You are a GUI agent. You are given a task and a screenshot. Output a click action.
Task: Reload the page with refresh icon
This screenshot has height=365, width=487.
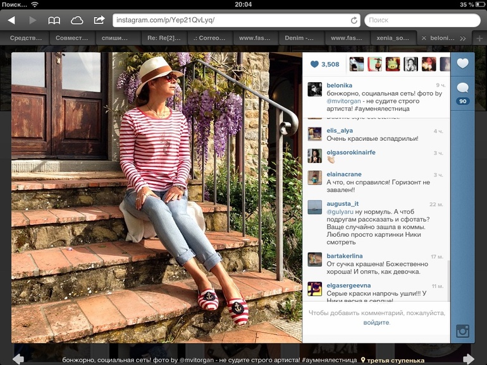354,20
